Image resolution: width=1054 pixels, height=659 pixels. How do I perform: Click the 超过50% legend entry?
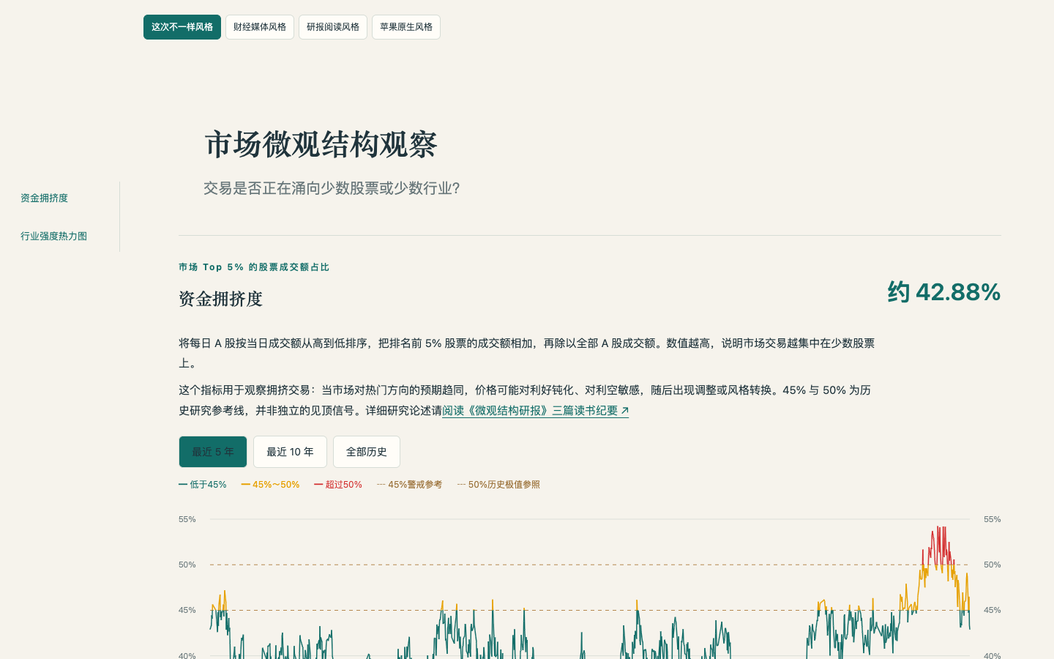pyautogui.click(x=338, y=485)
